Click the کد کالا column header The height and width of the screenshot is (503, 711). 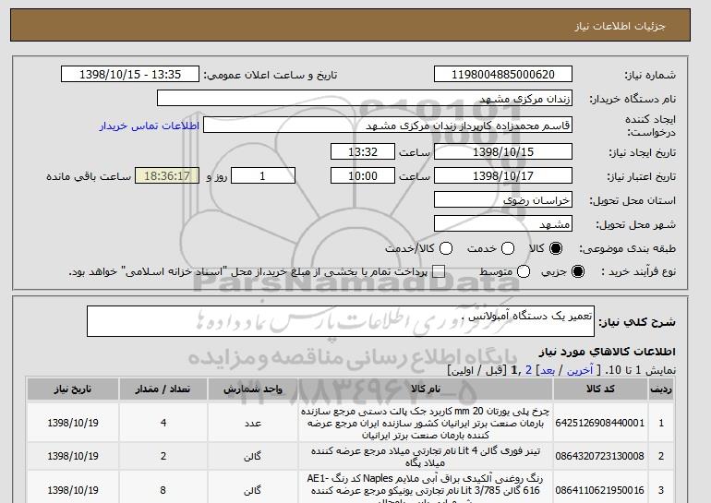click(600, 389)
